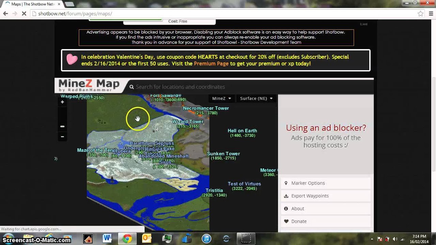Zoom out with the bottom minus button

pos(62,136)
